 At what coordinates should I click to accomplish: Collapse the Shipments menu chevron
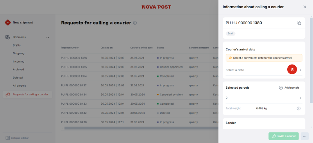pyautogui.click(x=48, y=38)
